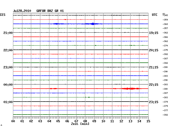
Task: Select the 15 minute tick label
Action: tap(148, 121)
